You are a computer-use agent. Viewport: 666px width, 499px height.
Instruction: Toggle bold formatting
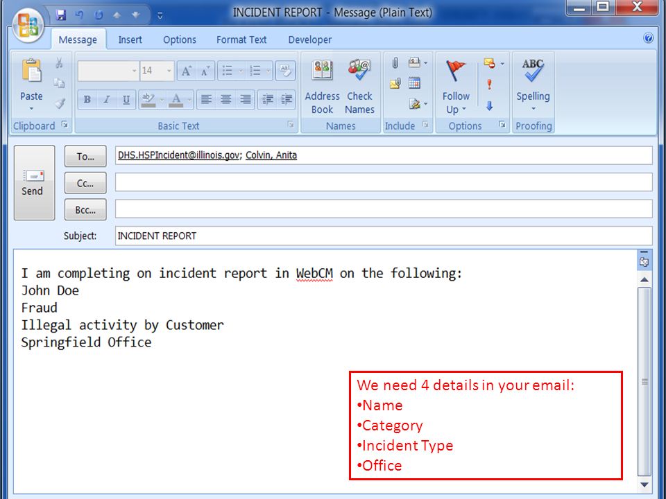[87, 100]
